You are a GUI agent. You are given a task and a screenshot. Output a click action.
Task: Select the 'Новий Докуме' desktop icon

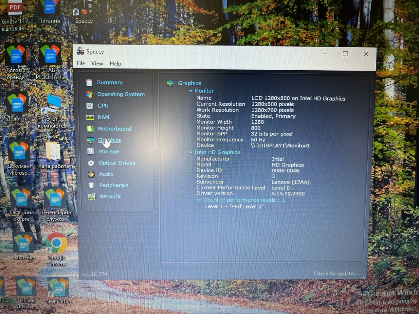26,293
